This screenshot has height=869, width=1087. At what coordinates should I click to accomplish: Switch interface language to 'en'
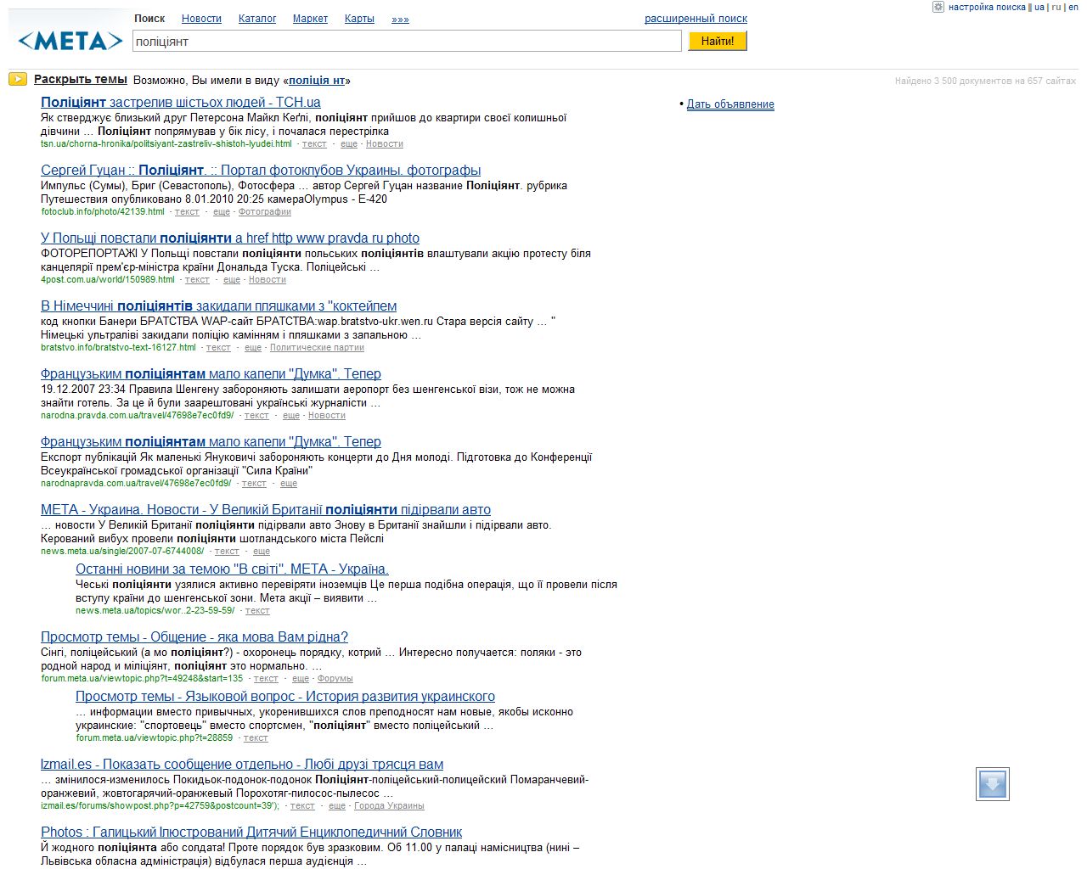[1073, 7]
